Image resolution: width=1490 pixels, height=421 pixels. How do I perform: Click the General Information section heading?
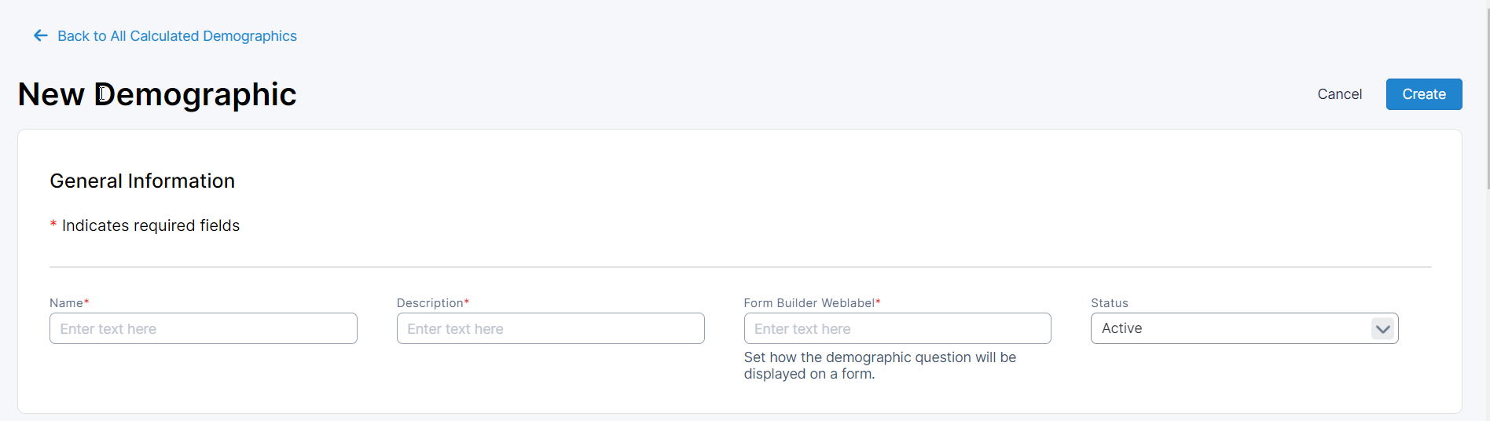[x=142, y=181]
